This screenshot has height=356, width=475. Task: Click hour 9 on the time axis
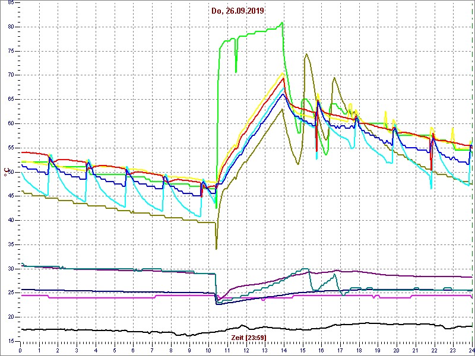coord(189,350)
